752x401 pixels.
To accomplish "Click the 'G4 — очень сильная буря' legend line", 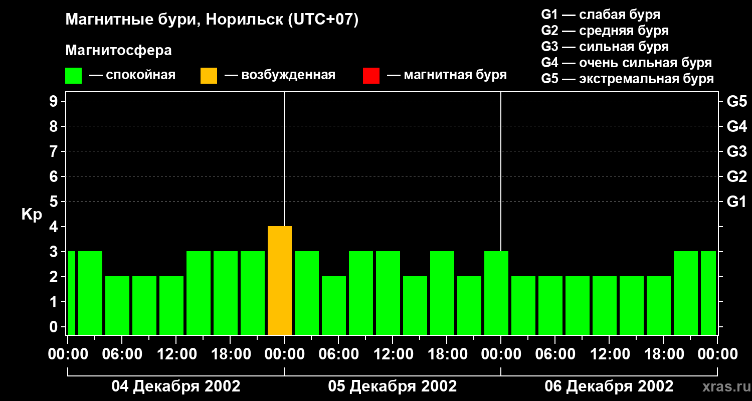I will pyautogui.click(x=627, y=63).
